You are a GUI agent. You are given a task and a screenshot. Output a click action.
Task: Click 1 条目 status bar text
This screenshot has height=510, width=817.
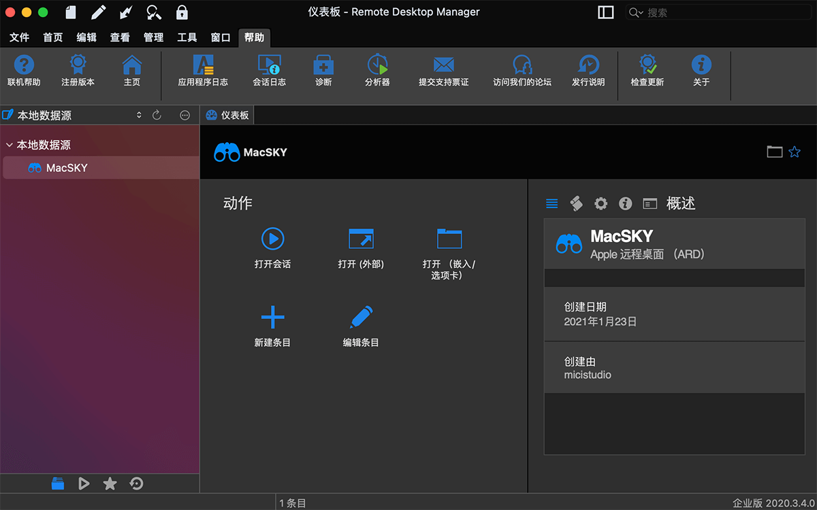(293, 503)
